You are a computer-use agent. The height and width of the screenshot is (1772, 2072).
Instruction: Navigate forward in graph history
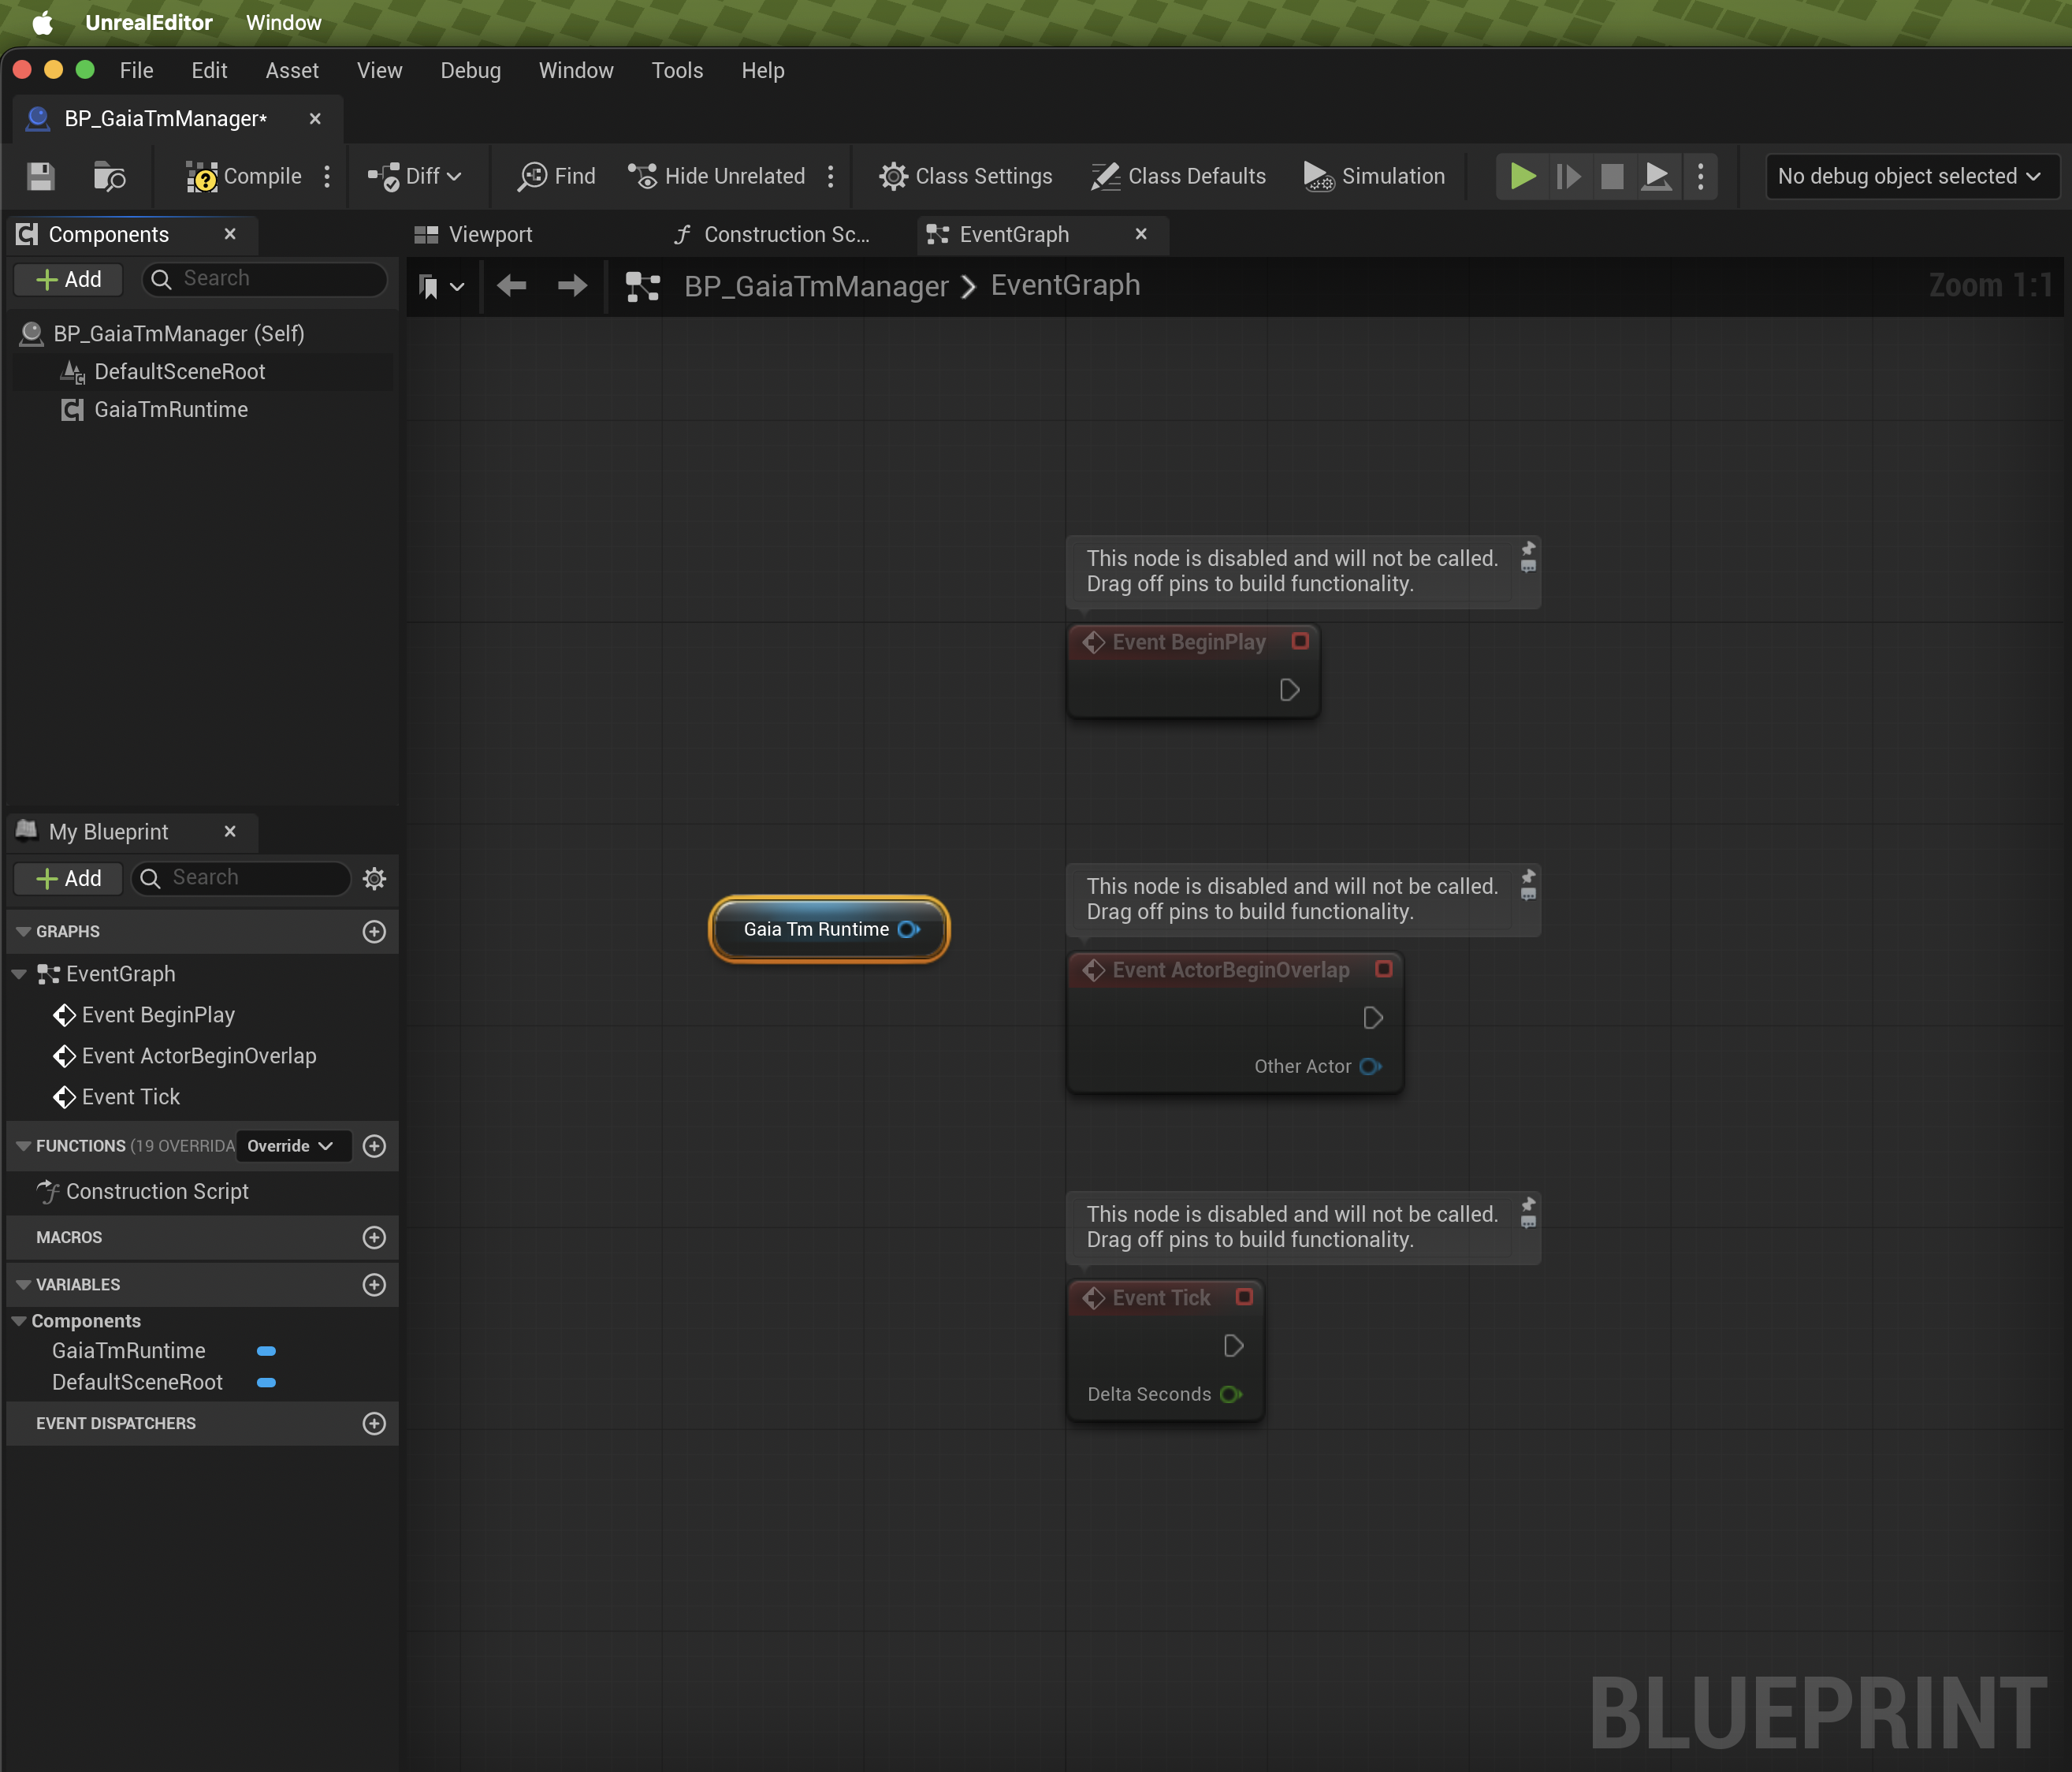coord(572,287)
